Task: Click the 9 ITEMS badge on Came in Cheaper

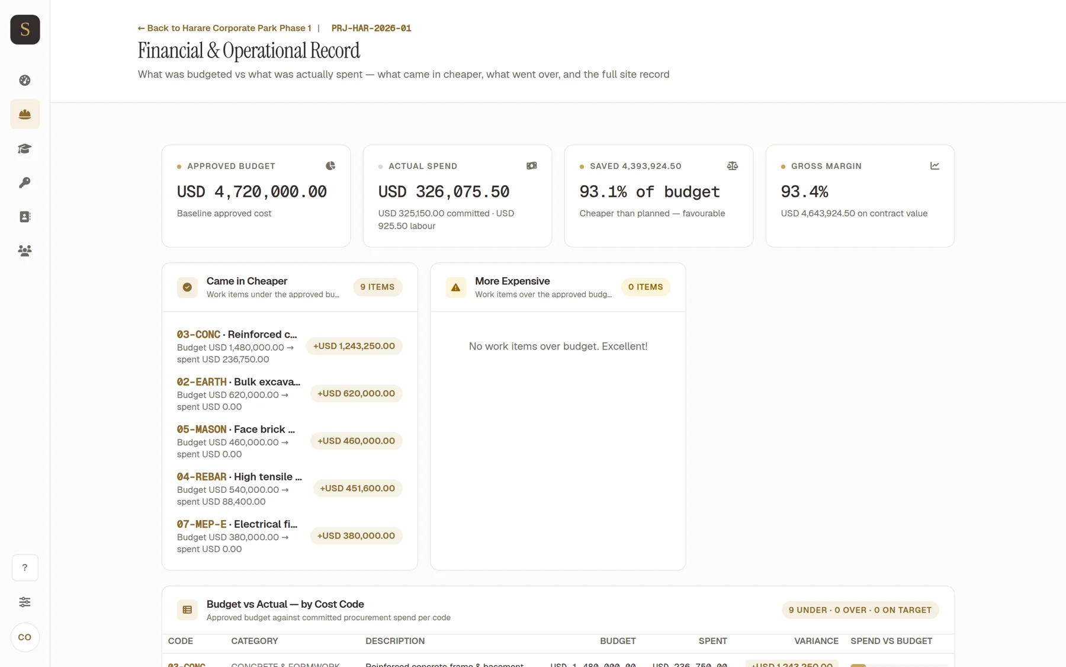Action: coord(377,287)
